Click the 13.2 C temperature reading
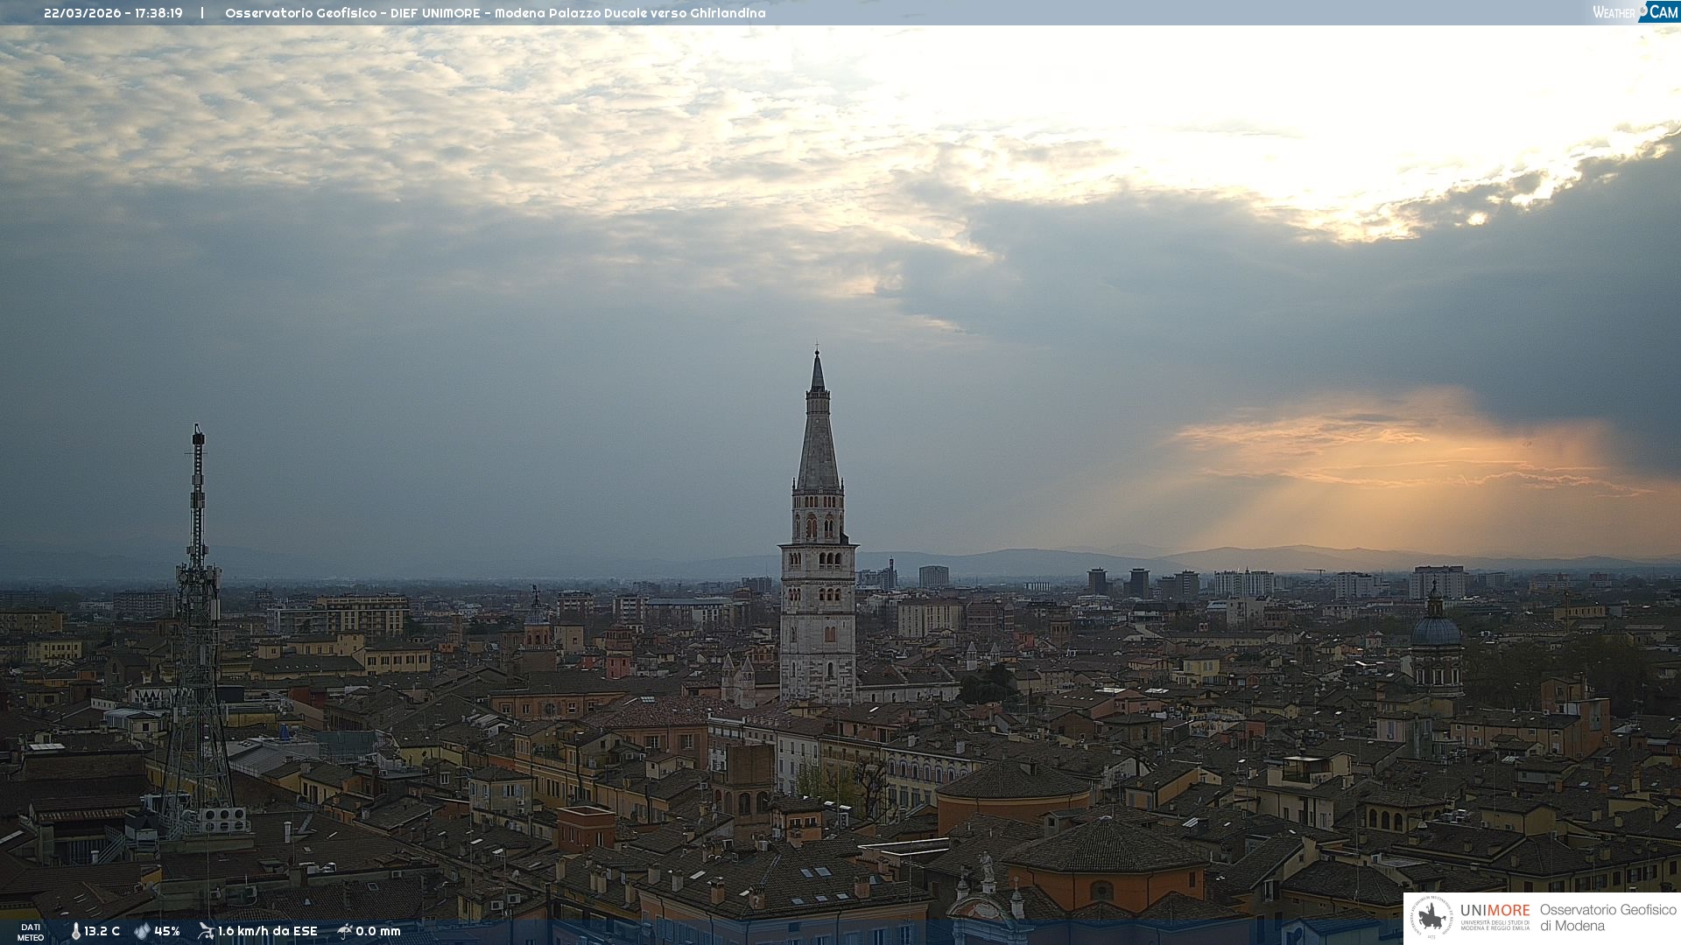1681x945 pixels. pyautogui.click(x=102, y=931)
